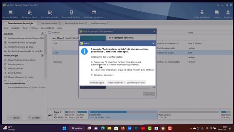234x132 pixels.
Task: Select C:Acer(NTFS) block in disk map
Action: click(123, 115)
